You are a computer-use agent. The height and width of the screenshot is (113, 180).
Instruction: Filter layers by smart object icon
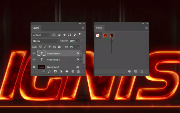pyautogui.click(x=75, y=35)
